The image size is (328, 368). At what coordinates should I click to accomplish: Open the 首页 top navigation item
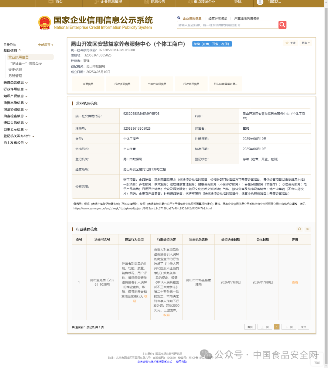(x=59, y=2)
